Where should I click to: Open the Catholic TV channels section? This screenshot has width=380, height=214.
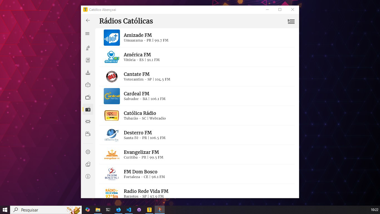pos(88,97)
